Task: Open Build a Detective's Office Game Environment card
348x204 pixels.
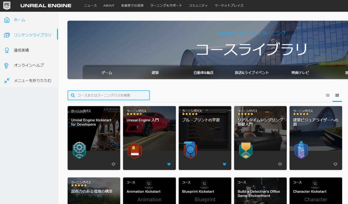Action: 260,191
